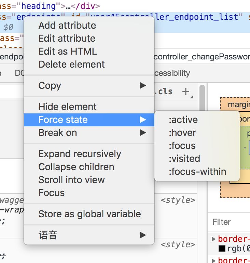Choose Collapse children option
The image size is (250, 263).
click(x=89, y=167)
